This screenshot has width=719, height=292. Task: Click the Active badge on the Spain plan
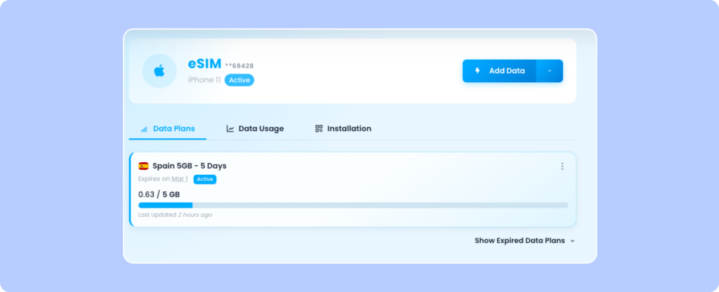205,180
